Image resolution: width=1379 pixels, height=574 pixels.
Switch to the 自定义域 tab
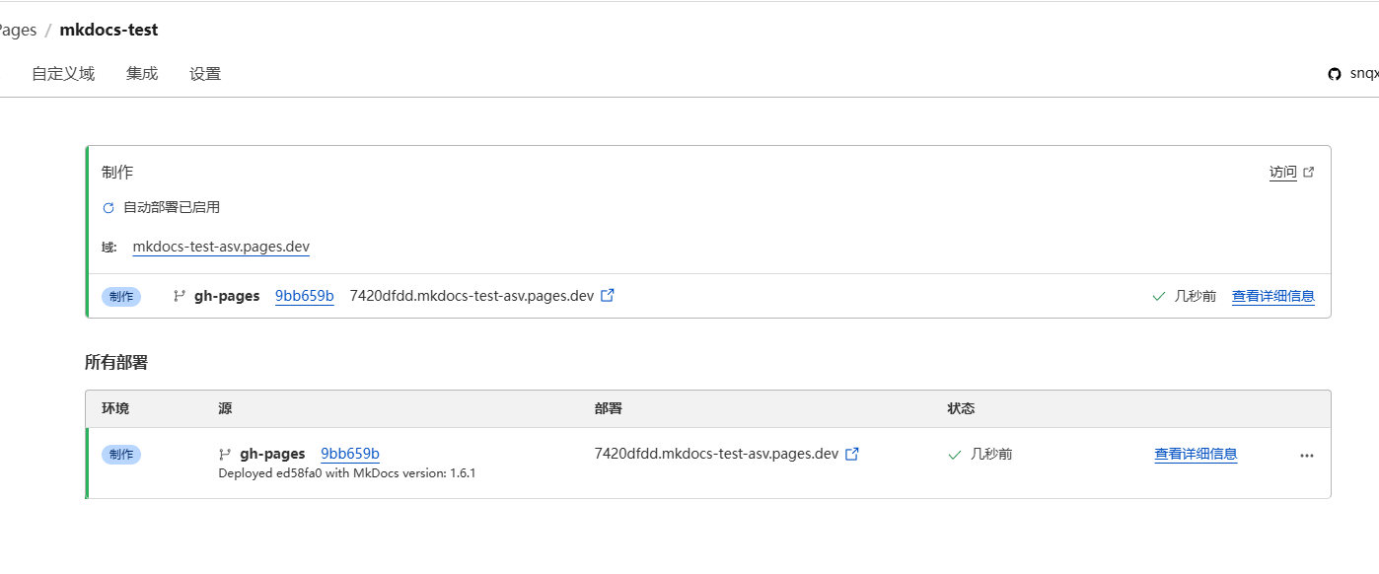[x=63, y=74]
